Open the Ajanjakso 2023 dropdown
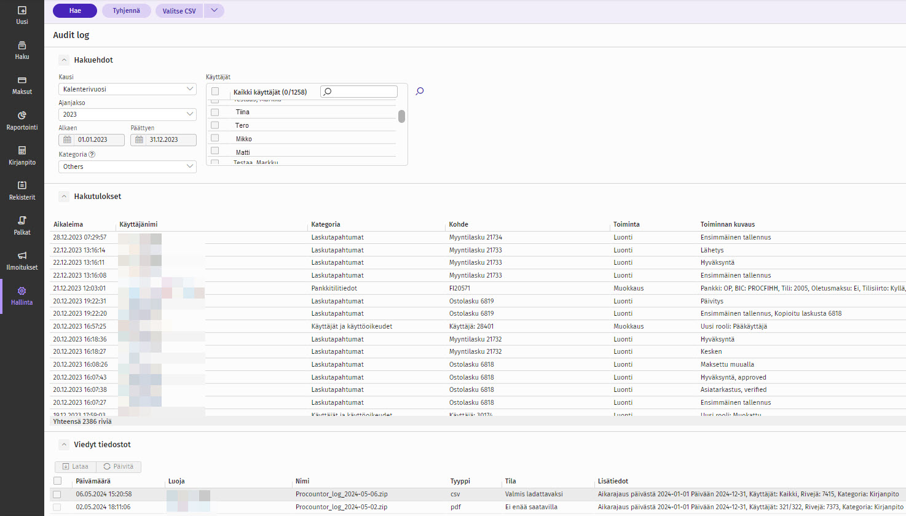The height and width of the screenshot is (516, 906). (127, 114)
